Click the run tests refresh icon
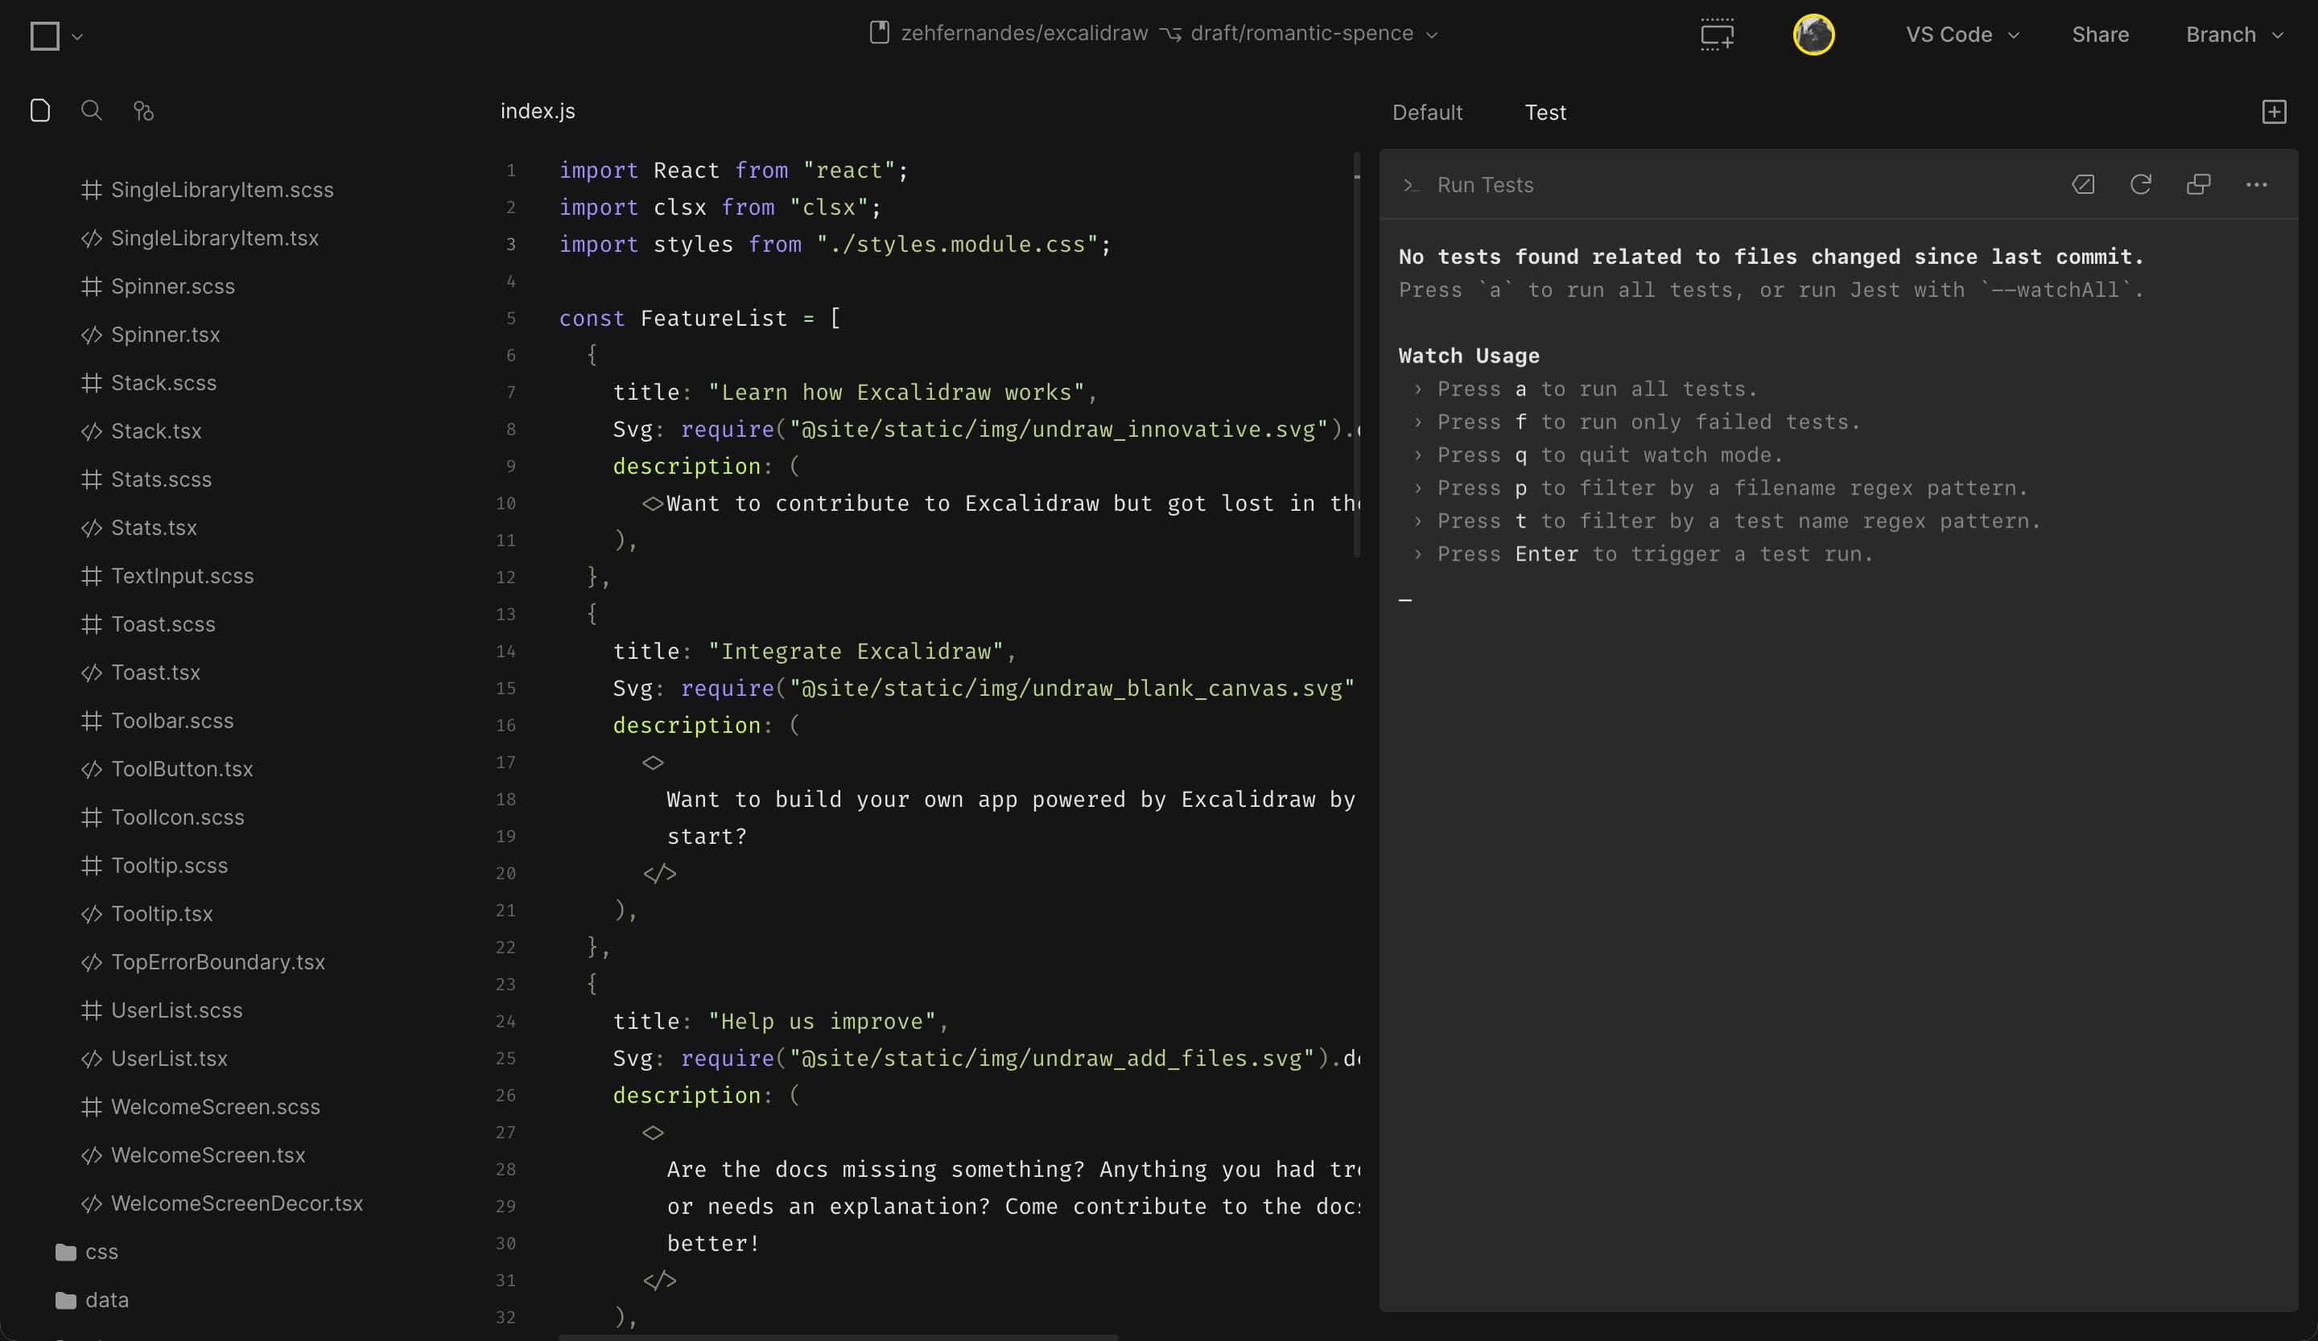The image size is (2318, 1341). point(2141,183)
